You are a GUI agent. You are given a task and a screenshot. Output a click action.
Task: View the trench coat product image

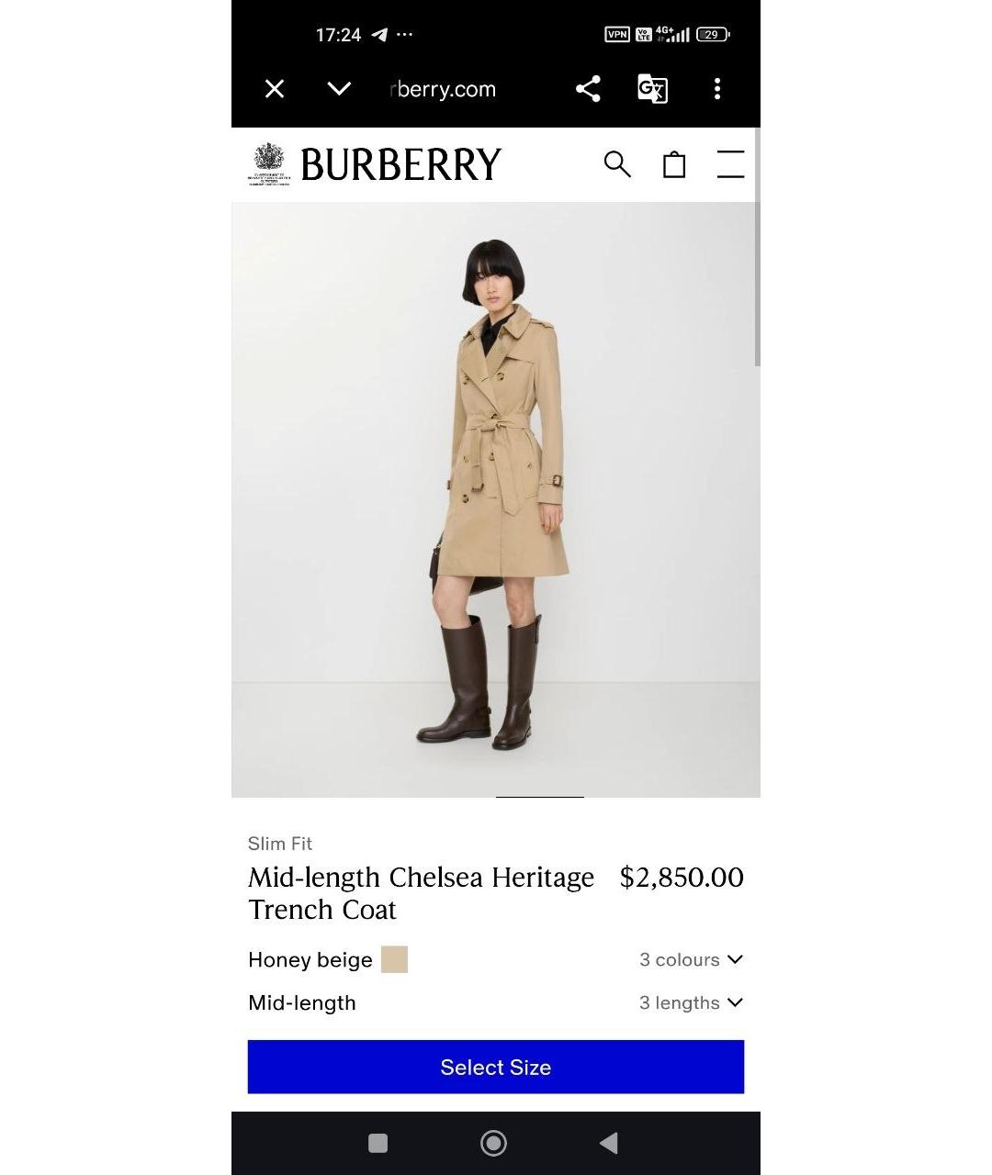click(x=496, y=499)
